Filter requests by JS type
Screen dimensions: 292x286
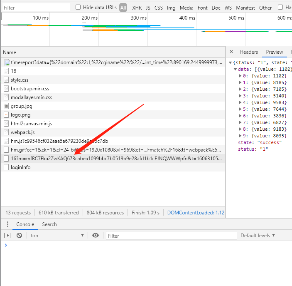click(x=148, y=7)
